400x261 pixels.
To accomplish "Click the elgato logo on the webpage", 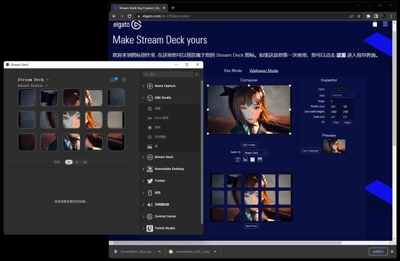I will pyautogui.click(x=127, y=25).
